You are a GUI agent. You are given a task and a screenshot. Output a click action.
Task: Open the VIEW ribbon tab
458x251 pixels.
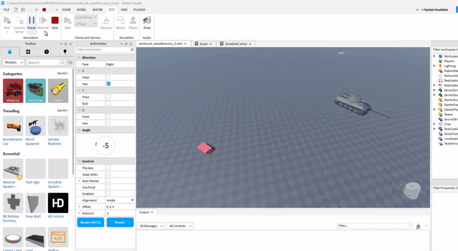(x=124, y=10)
